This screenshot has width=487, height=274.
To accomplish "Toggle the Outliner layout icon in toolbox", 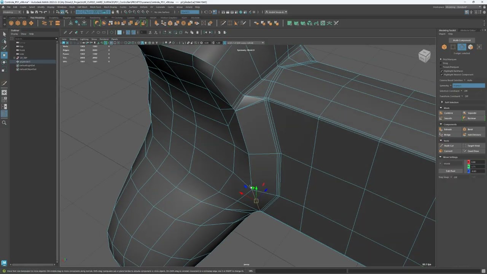I will [4, 114].
